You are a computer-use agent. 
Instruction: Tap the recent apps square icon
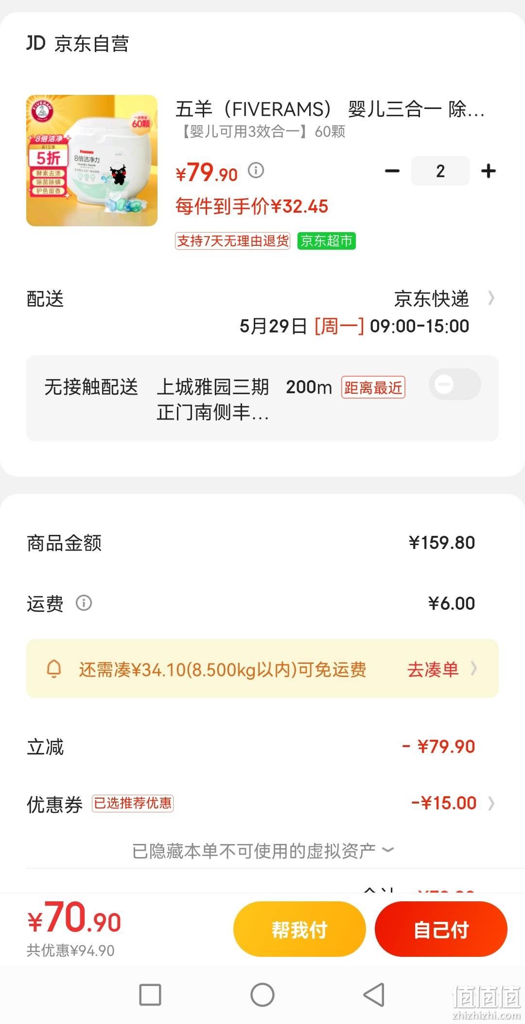pyautogui.click(x=150, y=994)
